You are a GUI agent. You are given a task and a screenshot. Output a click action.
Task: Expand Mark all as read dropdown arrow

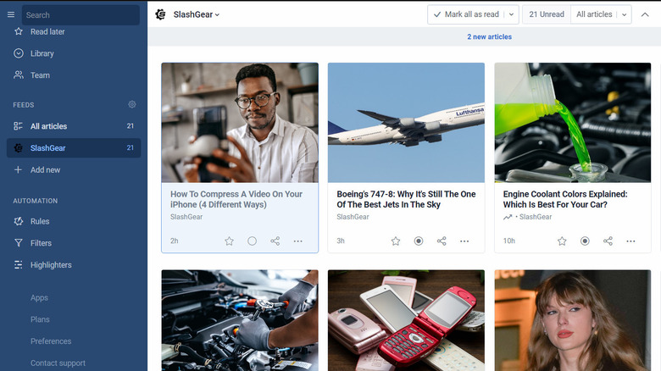pyautogui.click(x=511, y=14)
